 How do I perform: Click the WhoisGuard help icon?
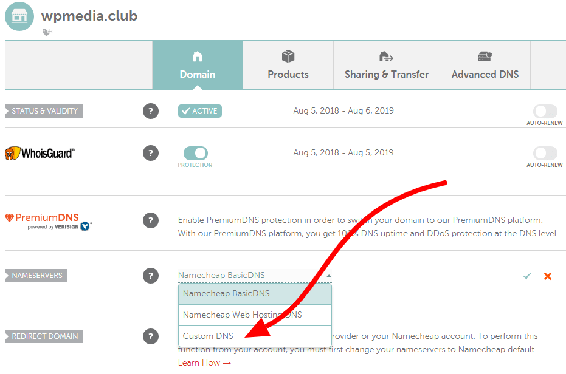150,153
